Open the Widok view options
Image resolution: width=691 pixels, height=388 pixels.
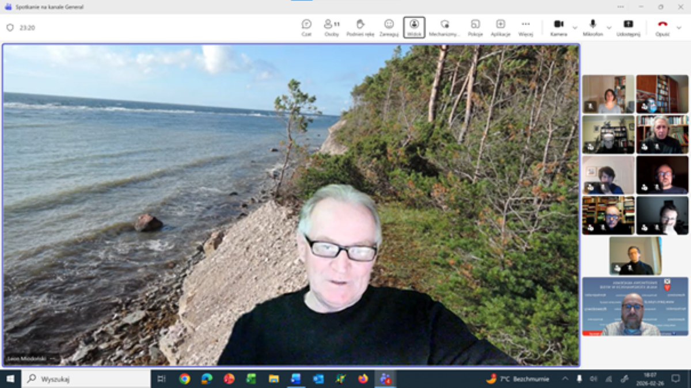point(414,27)
